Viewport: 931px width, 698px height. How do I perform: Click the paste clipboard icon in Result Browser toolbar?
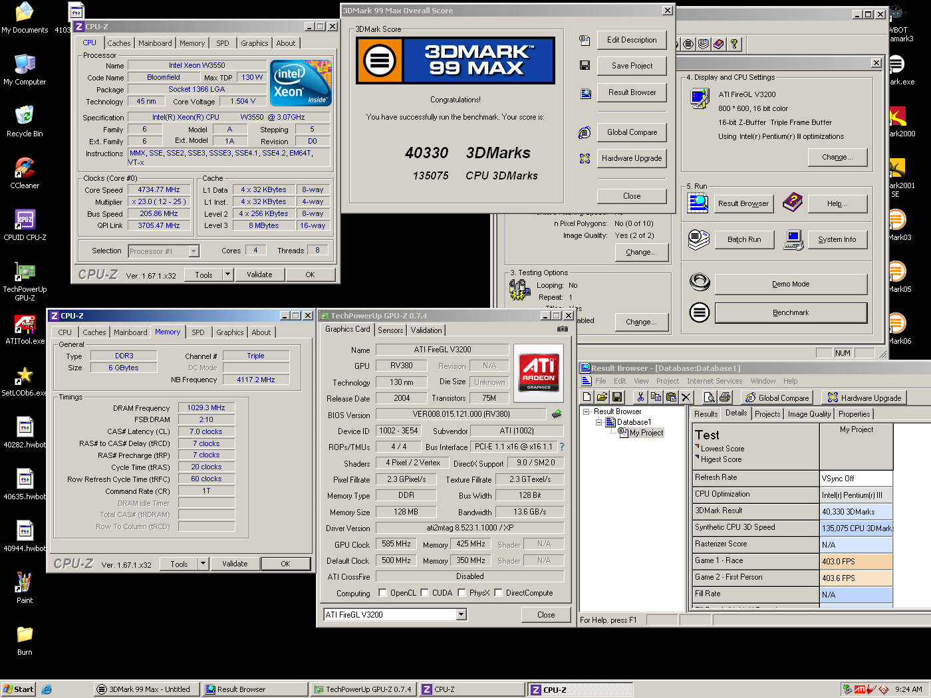[x=671, y=397]
